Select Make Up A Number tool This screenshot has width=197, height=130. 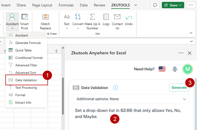pyautogui.click(x=92, y=22)
